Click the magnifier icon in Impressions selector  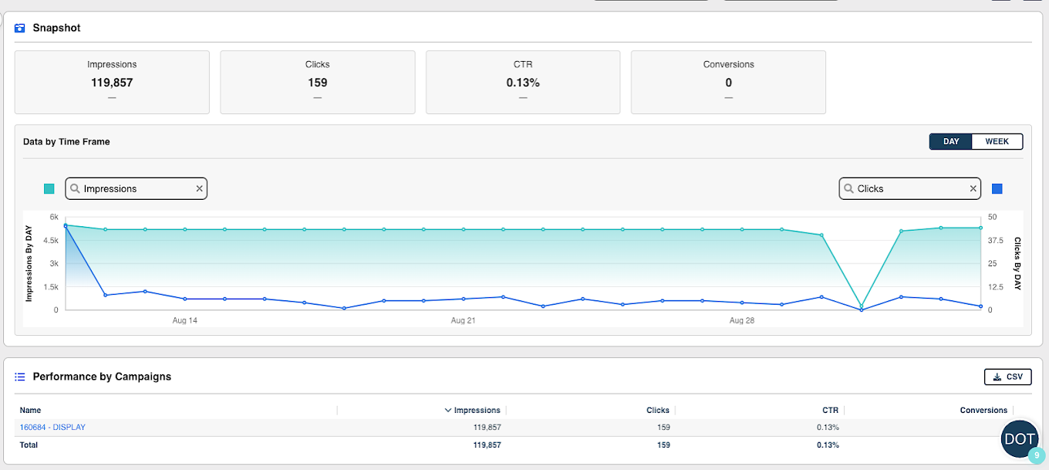pyautogui.click(x=75, y=188)
